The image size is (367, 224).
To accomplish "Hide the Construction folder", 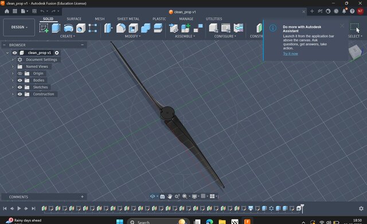I will (20, 94).
